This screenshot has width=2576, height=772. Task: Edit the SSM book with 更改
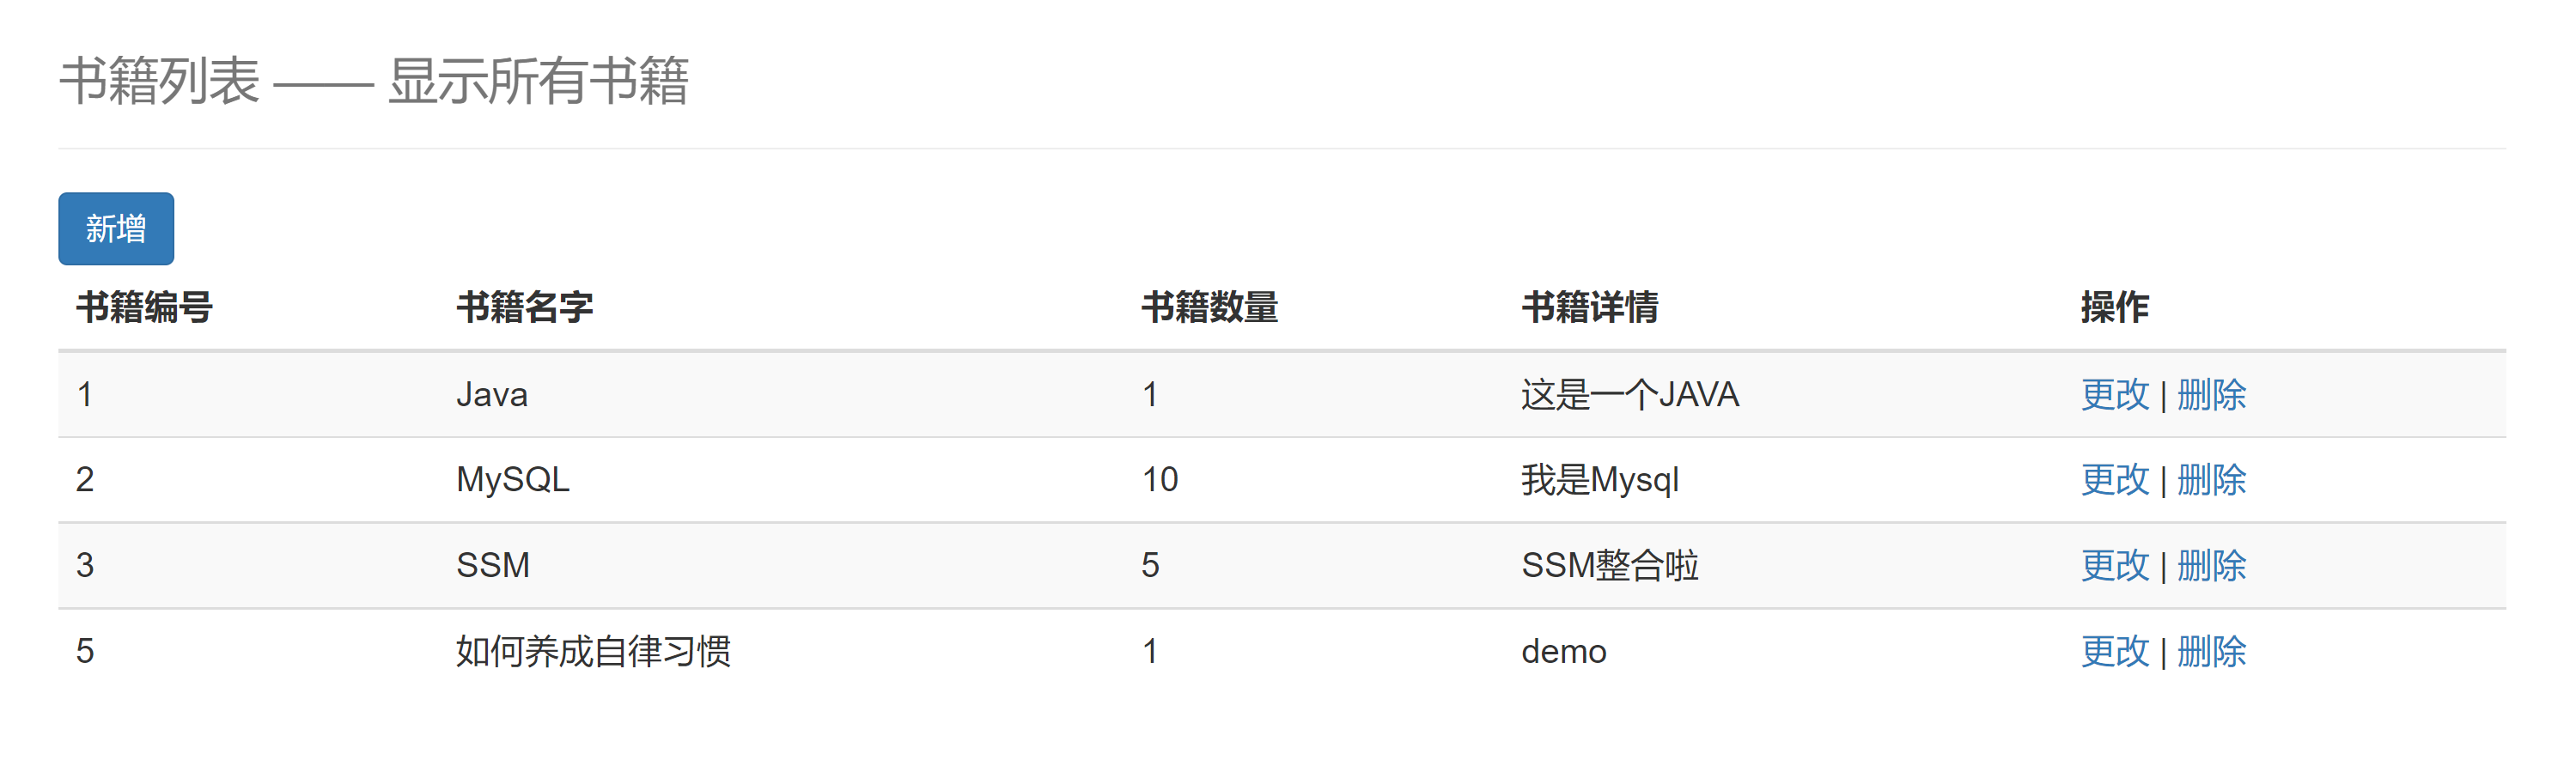pos(2115,565)
